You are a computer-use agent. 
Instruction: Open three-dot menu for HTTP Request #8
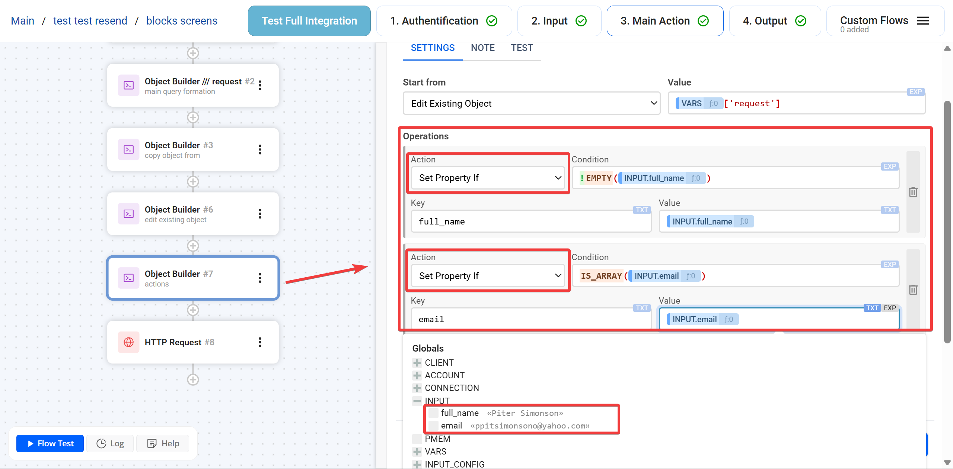[x=260, y=342]
